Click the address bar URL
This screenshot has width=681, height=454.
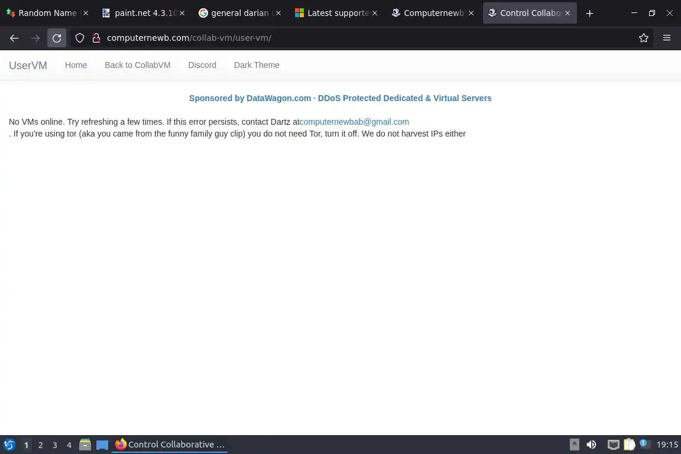click(x=189, y=38)
